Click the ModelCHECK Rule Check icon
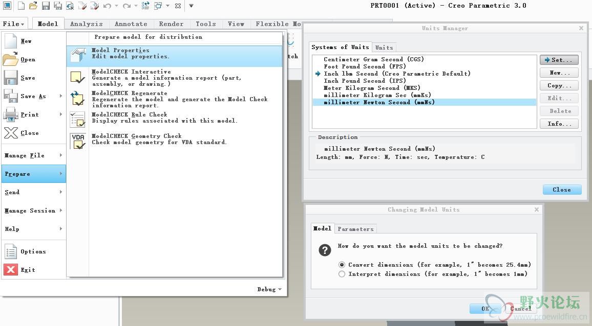Screen dimensions: 592x326 tap(78, 120)
